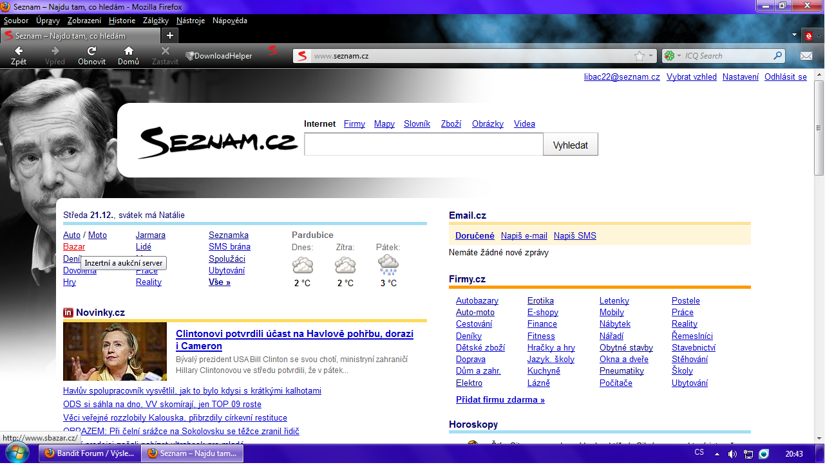Open ODS si sáhla na dno article
The height and width of the screenshot is (465, 825).
coord(162,404)
